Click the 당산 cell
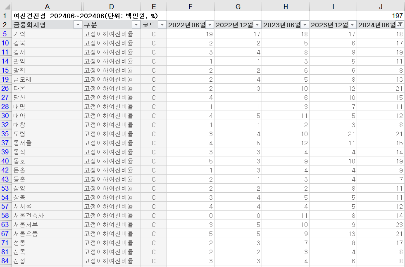Viewport: 405px width, 267px height. pyautogui.click(x=47, y=97)
